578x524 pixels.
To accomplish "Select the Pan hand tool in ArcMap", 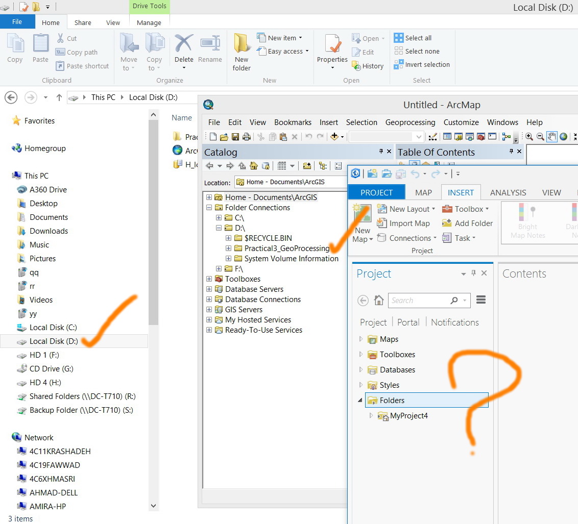I will click(552, 137).
